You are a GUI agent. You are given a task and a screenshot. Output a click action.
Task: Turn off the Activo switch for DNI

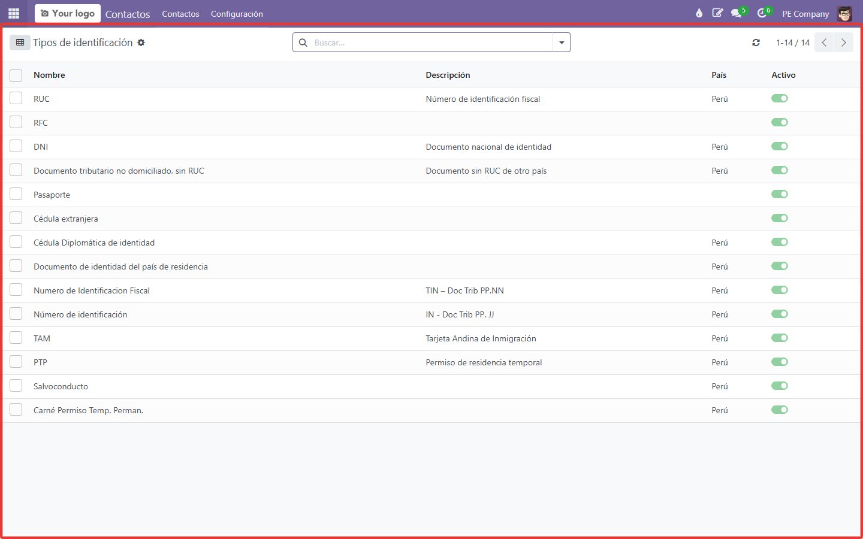point(779,146)
